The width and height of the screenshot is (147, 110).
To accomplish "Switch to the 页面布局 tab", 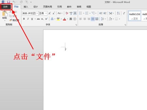I will [x=48, y=7].
